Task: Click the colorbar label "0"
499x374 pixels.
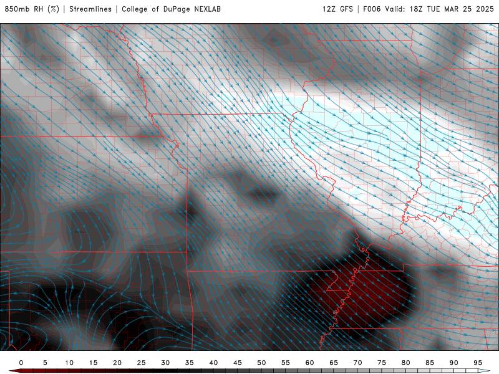Action: pos(21,363)
